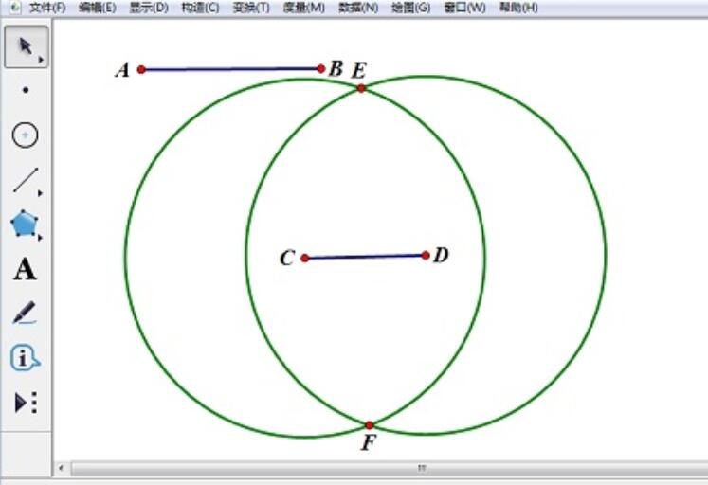Expand the Straightedge tool flyout triangle
Screen dimensions: 708x485
40,193
